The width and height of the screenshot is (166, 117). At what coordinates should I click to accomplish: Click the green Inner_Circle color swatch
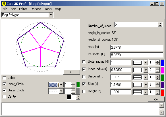[78, 85]
